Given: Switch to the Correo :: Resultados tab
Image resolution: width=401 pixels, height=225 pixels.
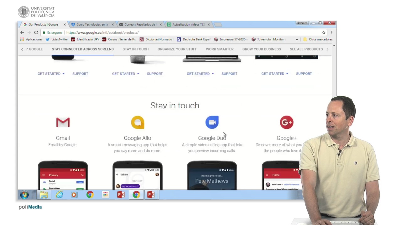Looking at the screenshot, I should [x=140, y=24].
